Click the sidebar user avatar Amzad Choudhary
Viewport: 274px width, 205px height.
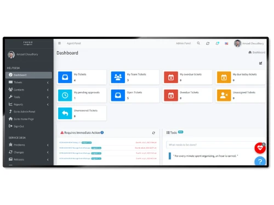click(x=12, y=55)
